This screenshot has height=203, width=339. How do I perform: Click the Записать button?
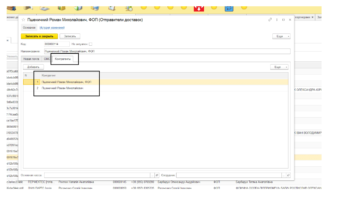click(x=70, y=36)
